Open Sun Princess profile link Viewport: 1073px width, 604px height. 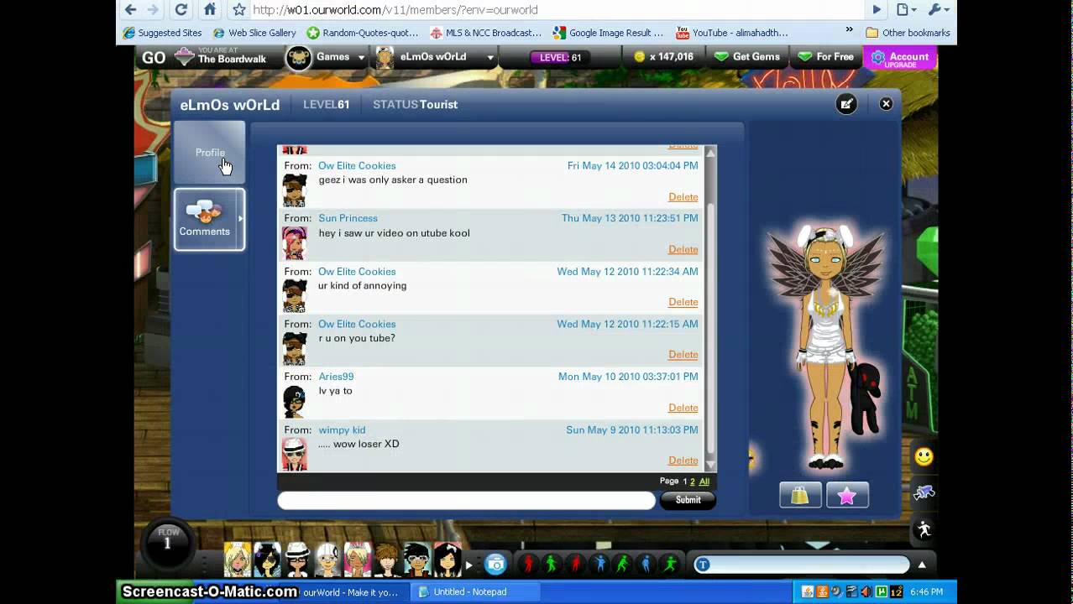[x=348, y=218]
